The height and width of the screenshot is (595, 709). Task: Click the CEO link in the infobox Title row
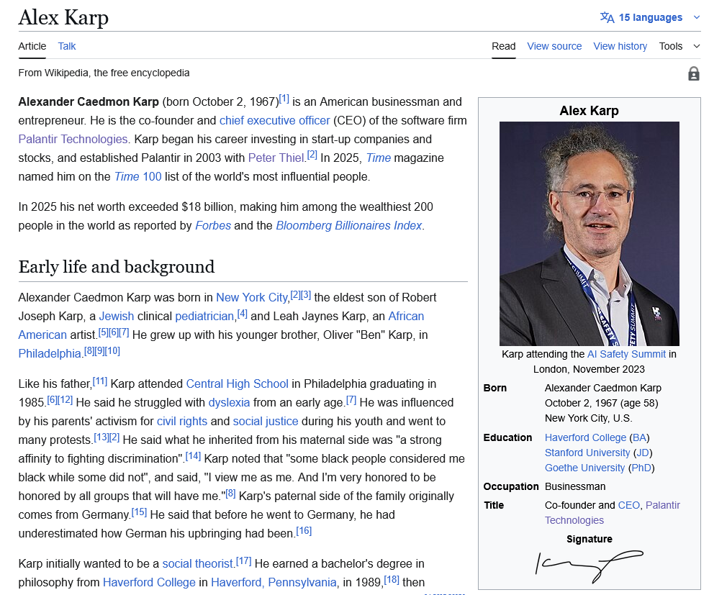tap(628, 505)
